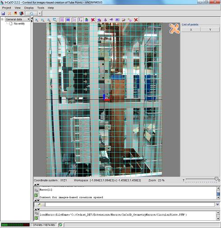Click the large orange X close context icon
This screenshot has width=221, height=228.
point(174,28)
